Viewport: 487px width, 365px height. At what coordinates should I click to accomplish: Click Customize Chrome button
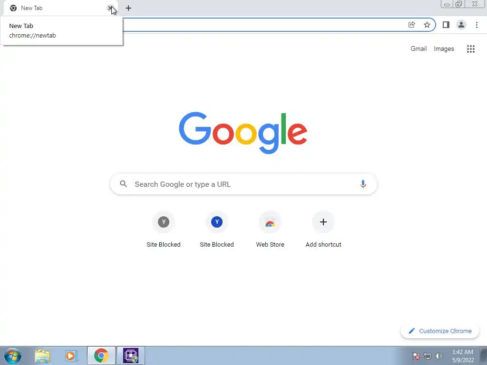[440, 331]
